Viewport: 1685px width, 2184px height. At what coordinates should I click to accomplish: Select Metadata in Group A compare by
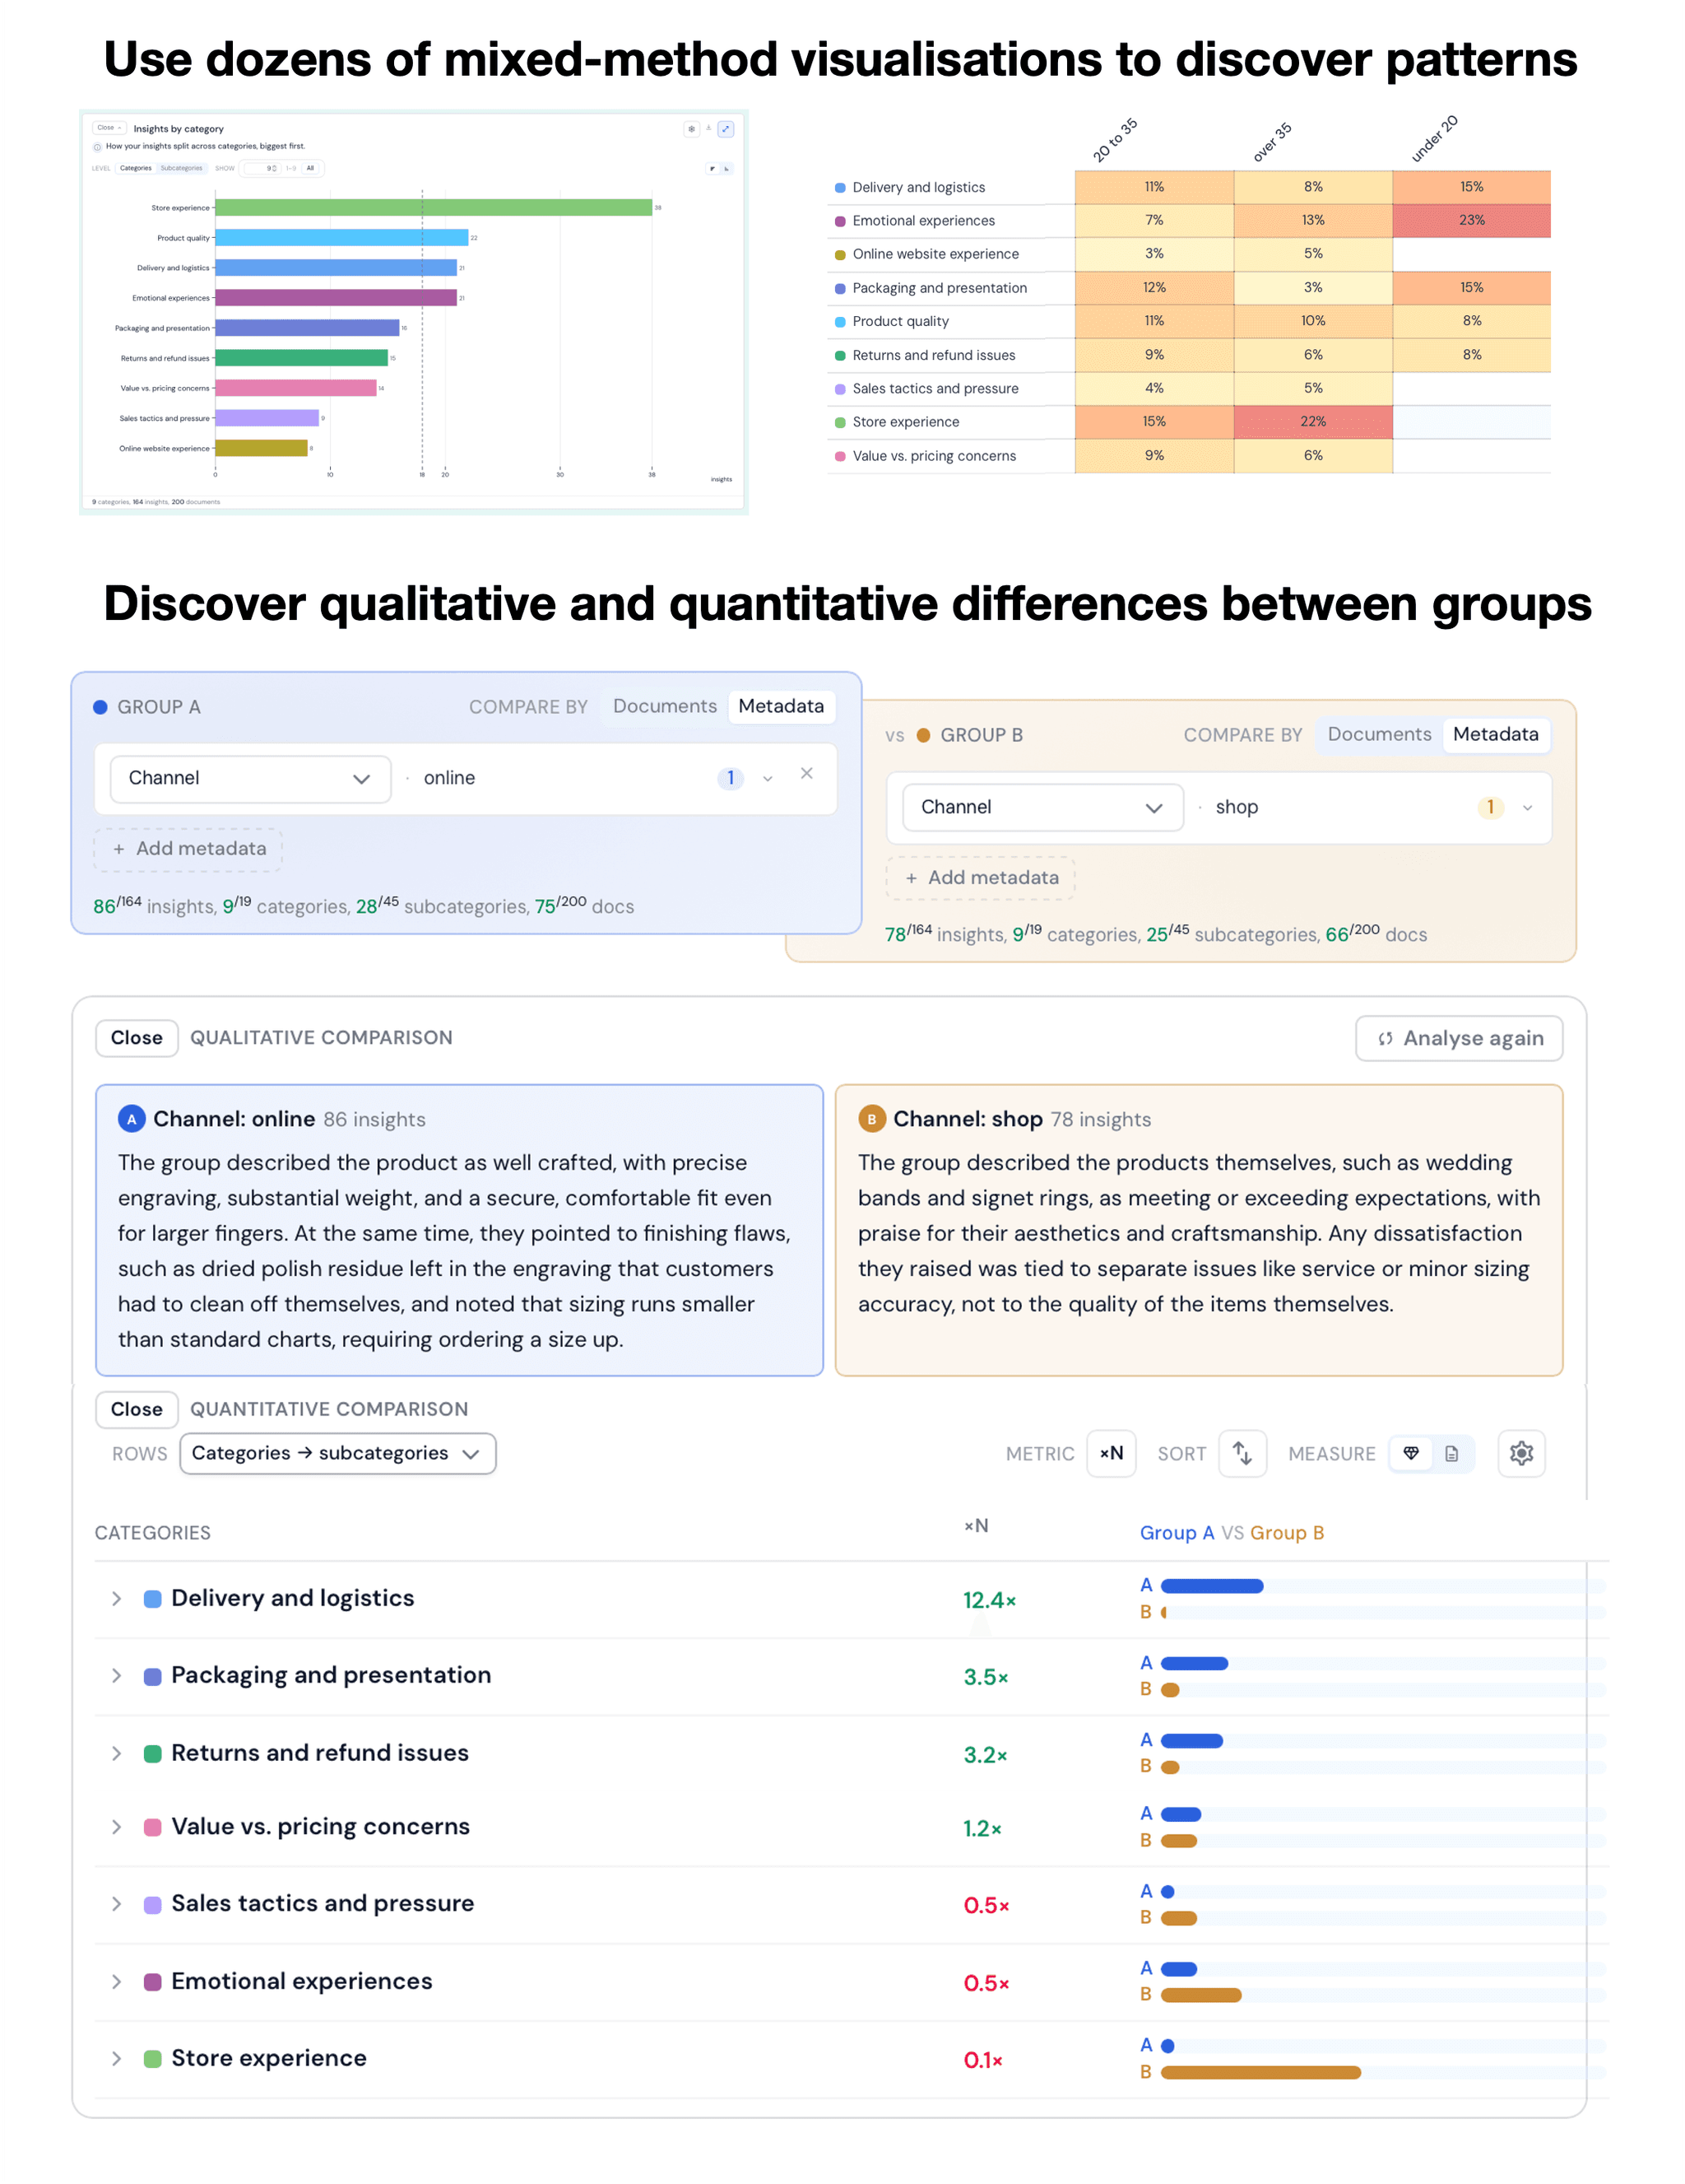coord(781,706)
